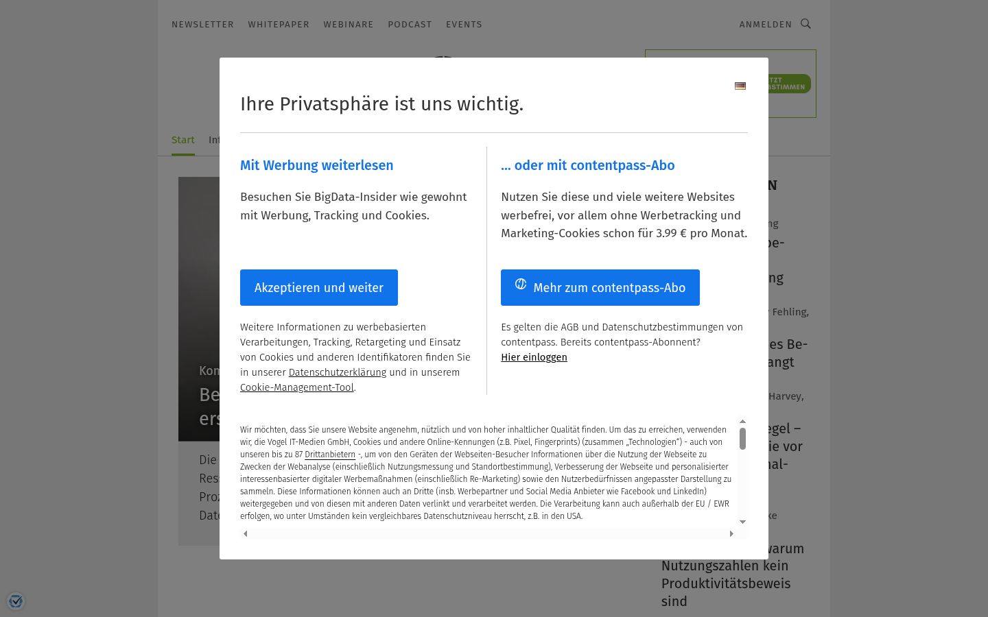Accept cookies with "Akzeptieren und weiter"
Screen dimensions: 988x617
coord(319,287)
